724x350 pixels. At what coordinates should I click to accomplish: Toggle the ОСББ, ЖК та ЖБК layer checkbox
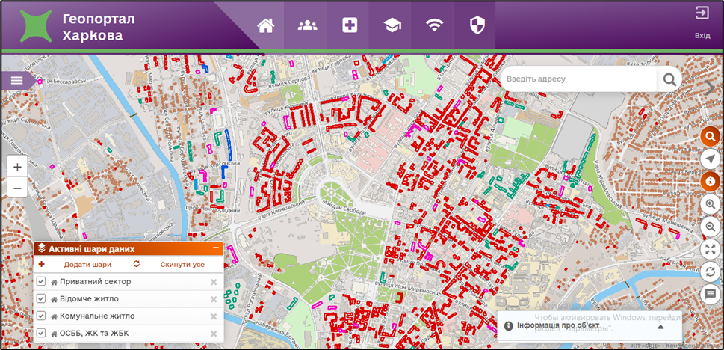click(41, 334)
